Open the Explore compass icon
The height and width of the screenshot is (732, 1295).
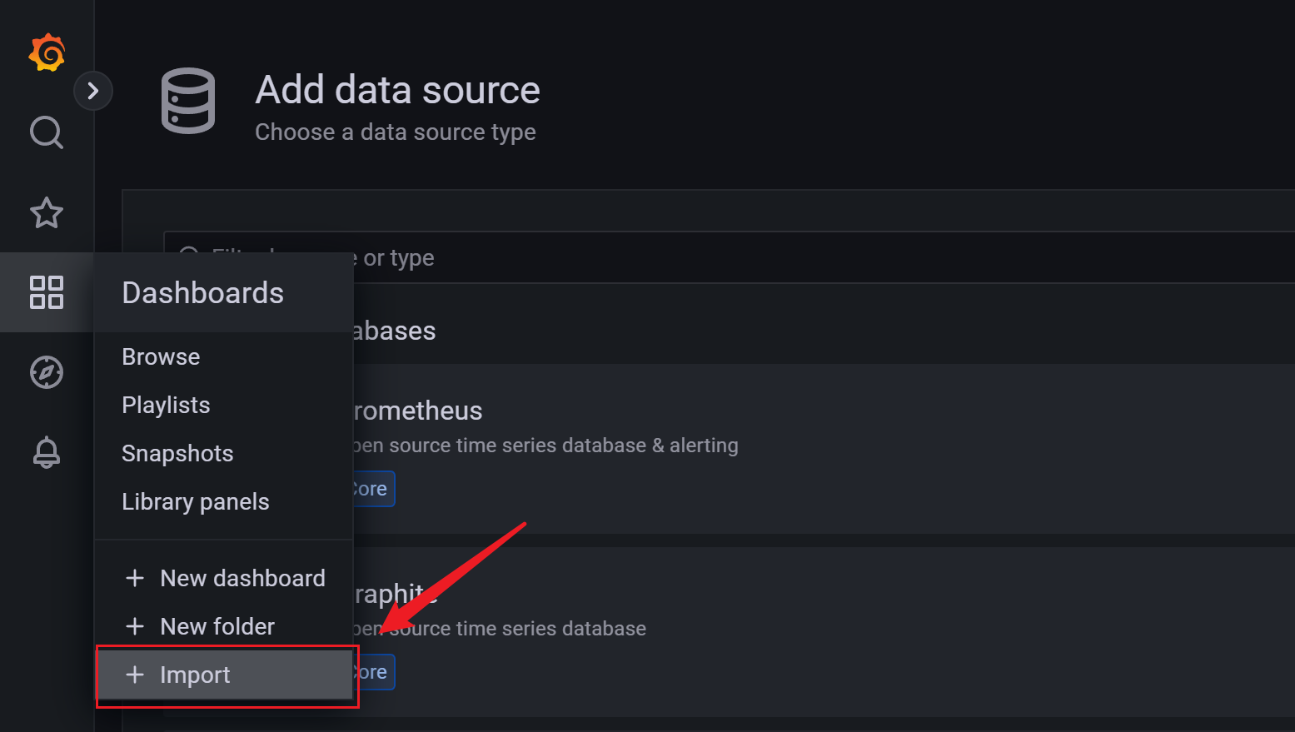47,372
